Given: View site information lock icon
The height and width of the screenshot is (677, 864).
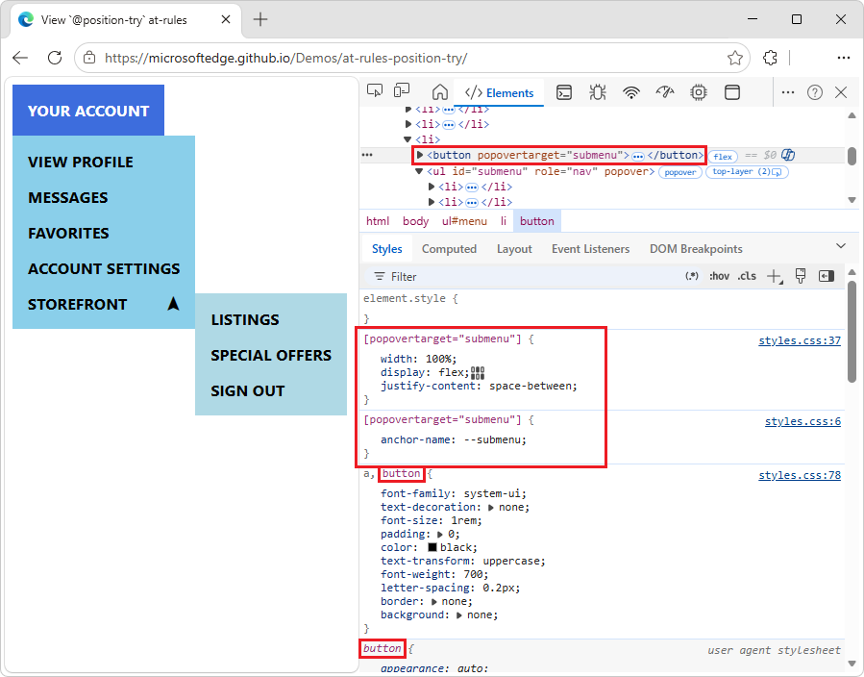Looking at the screenshot, I should click(89, 58).
